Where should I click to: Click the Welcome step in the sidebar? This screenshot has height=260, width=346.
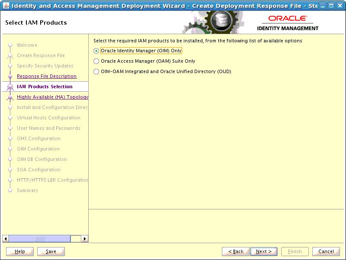coord(27,45)
